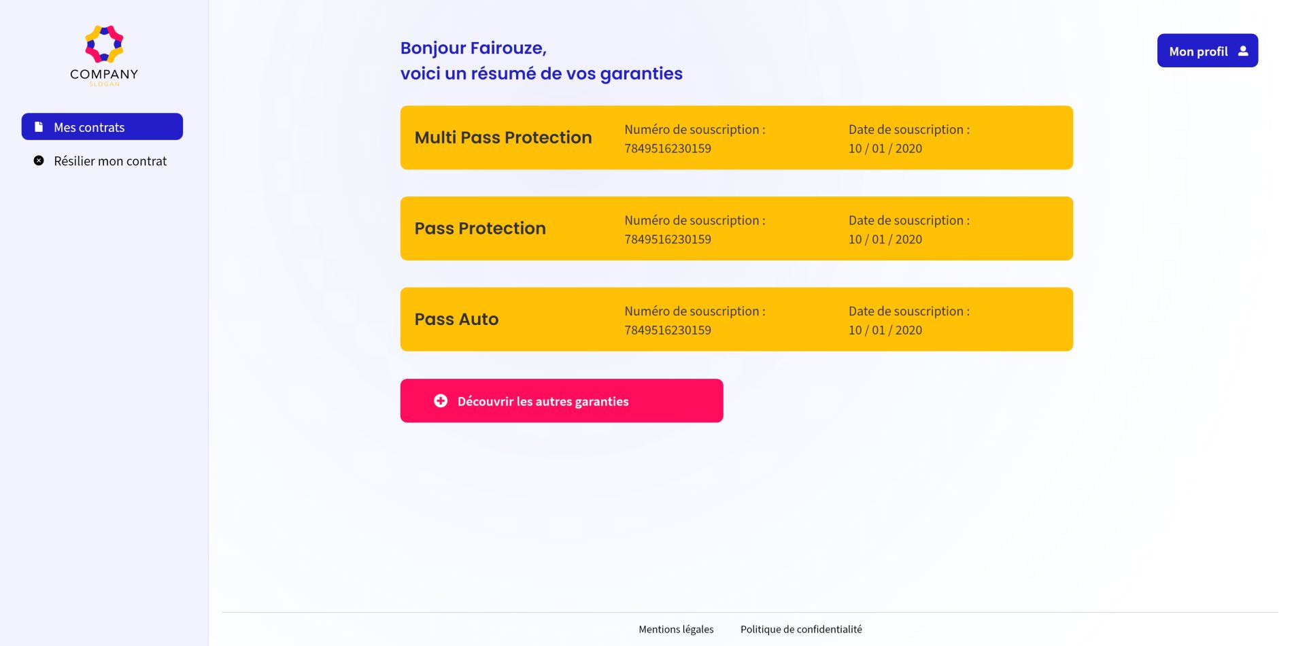Select the Multi Pass Protection card title
The width and height of the screenshot is (1292, 646).
(x=503, y=137)
